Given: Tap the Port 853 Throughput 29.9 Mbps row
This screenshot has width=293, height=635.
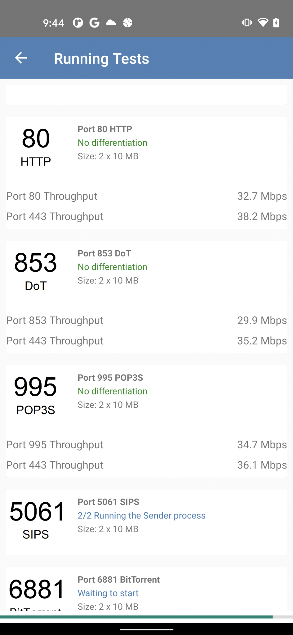Looking at the screenshot, I should 146,321.
